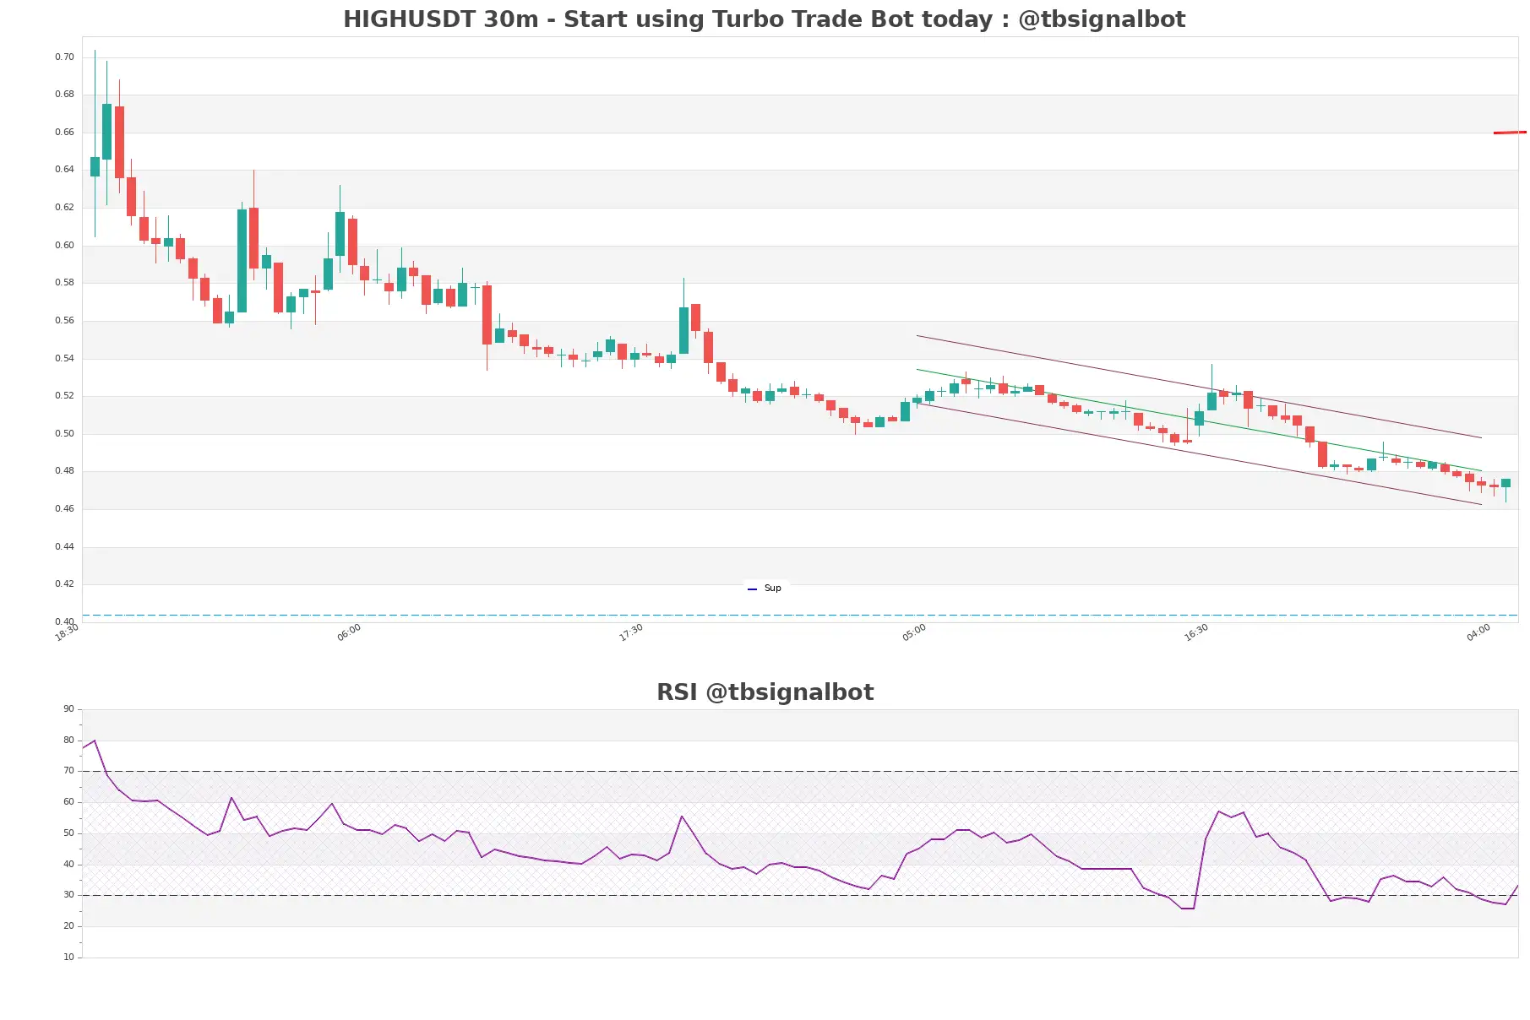Click the RSI 60 axis label

point(68,802)
